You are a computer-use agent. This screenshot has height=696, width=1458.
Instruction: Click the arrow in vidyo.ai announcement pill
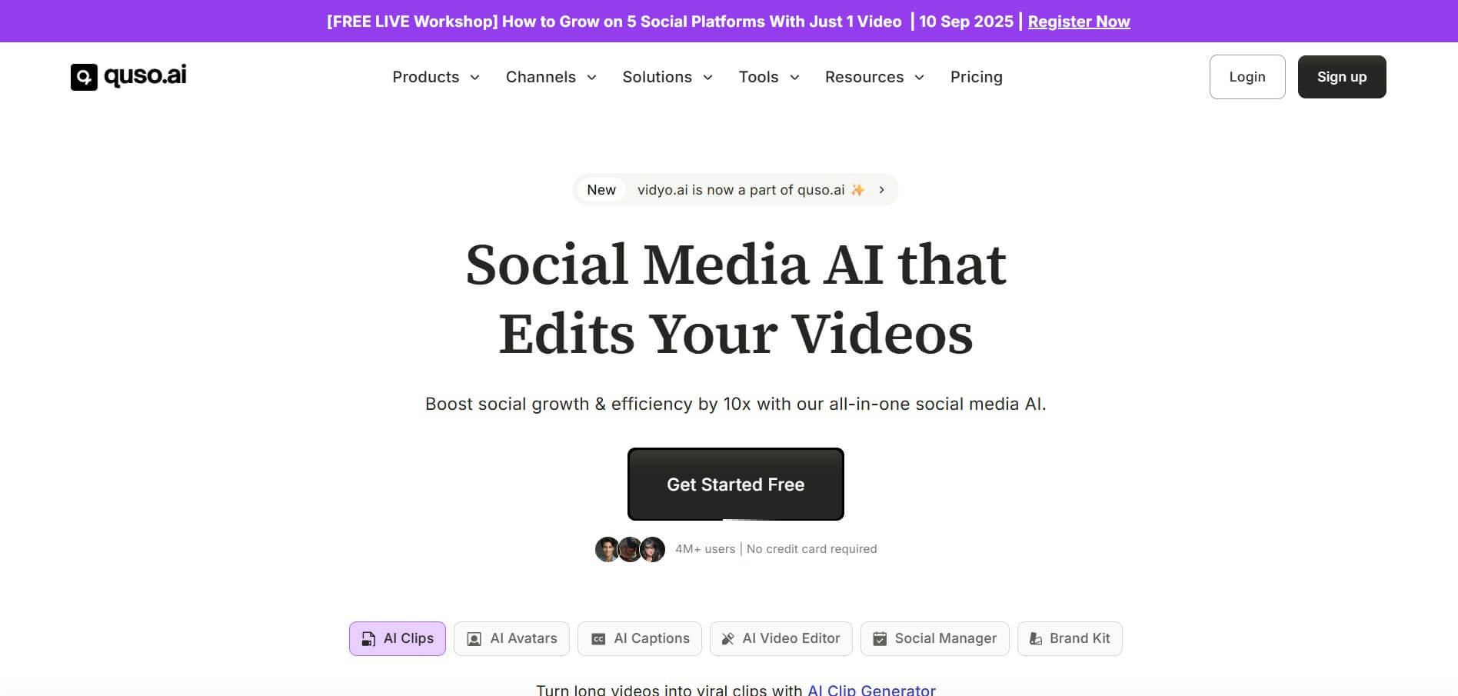[881, 190]
